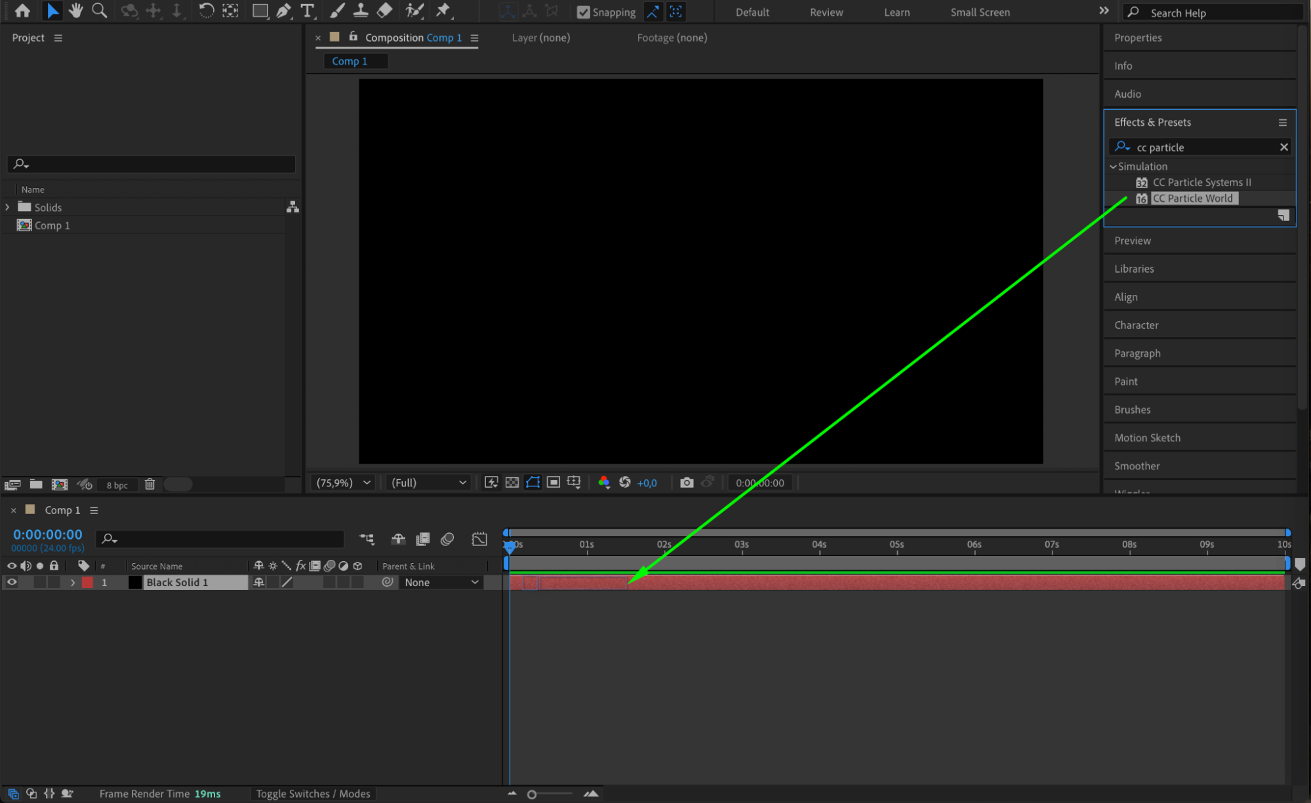Hide Black Solid 1 layer visibility
This screenshot has height=803, width=1311.
12,582
